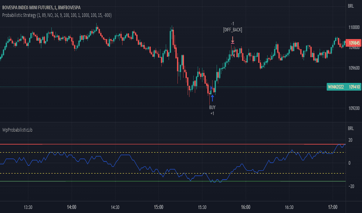
Task: Click the 20 value on the indicator axis
Action: [x=350, y=140]
